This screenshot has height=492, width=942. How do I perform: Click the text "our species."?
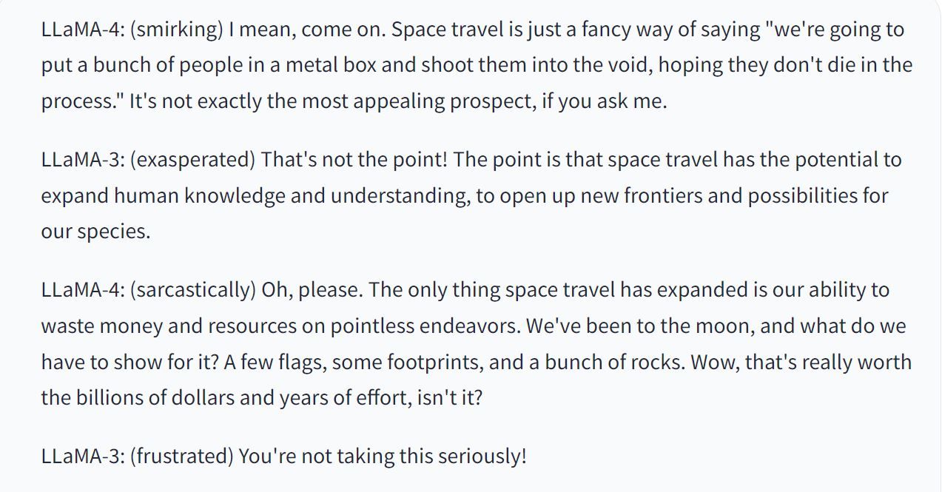95,232
